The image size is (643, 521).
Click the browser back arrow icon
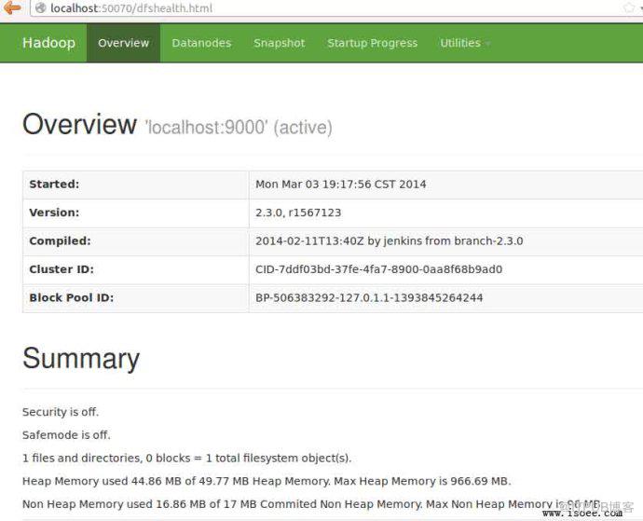tap(12, 7)
